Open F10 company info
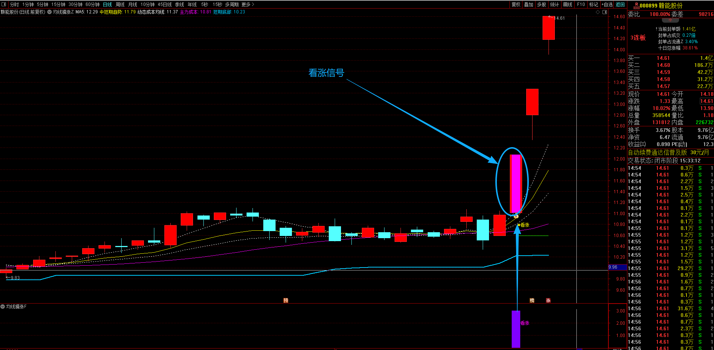Viewport: 714px width, 350px height. pos(581,4)
